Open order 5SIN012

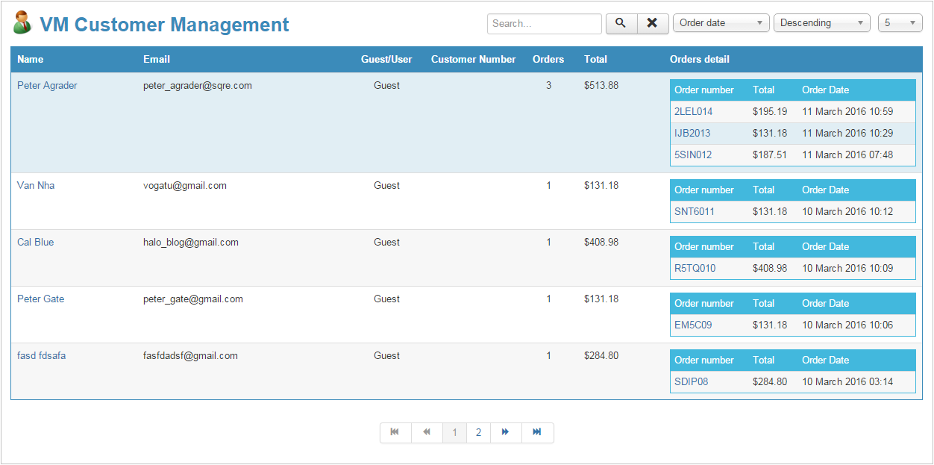(x=693, y=155)
